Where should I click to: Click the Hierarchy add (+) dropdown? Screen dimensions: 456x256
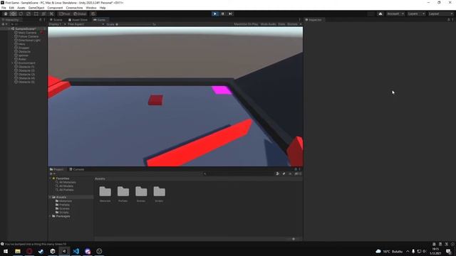click(4, 24)
